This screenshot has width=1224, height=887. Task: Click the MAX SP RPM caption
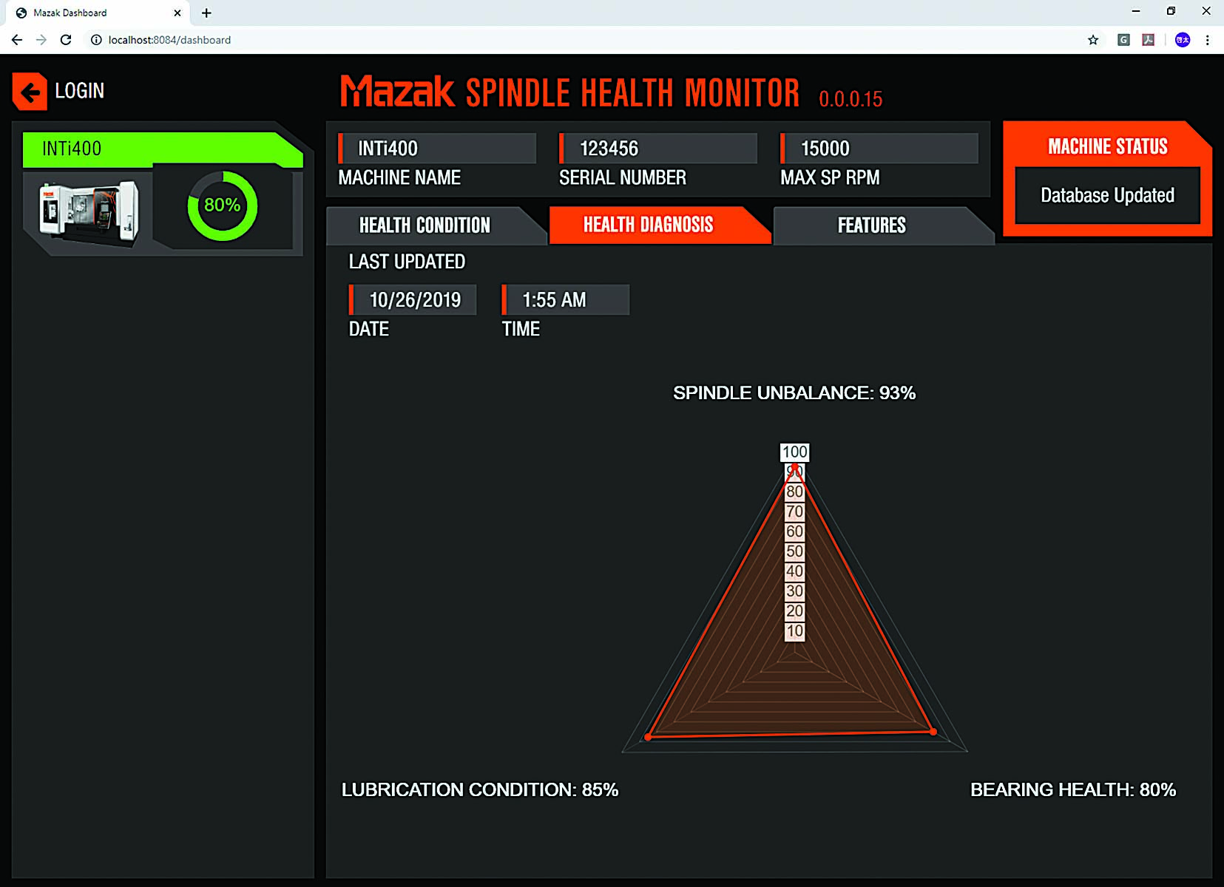(830, 178)
